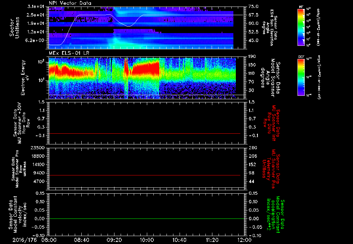Click the 260 telemetry tick label
Image resolution: width=353 pixels, height=244 pixels.
pyautogui.click(x=252, y=148)
